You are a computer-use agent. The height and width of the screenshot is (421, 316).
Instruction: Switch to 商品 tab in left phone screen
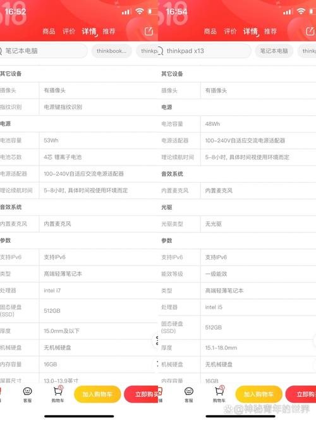tap(49, 32)
